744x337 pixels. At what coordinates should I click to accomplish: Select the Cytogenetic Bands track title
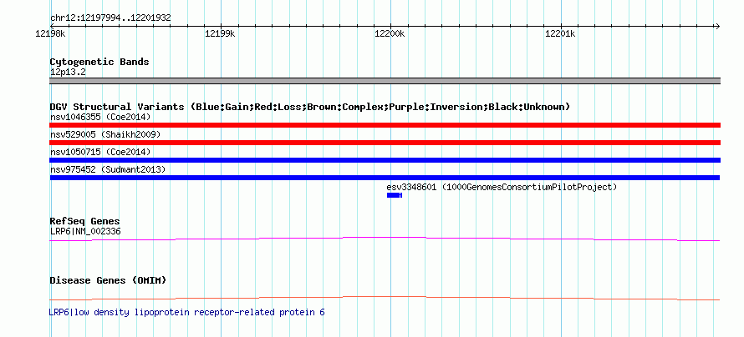tap(99, 62)
